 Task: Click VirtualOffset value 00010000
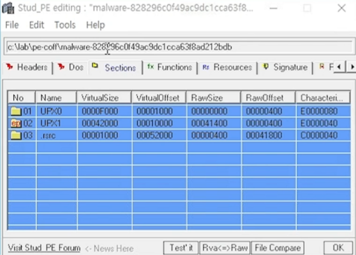coord(155,123)
